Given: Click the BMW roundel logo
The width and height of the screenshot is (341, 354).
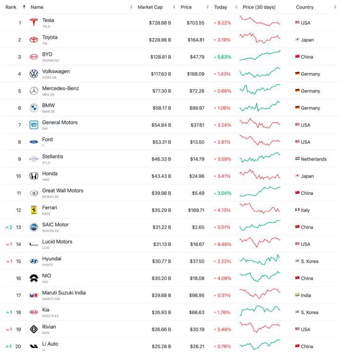Looking at the screenshot, I should (34, 108).
